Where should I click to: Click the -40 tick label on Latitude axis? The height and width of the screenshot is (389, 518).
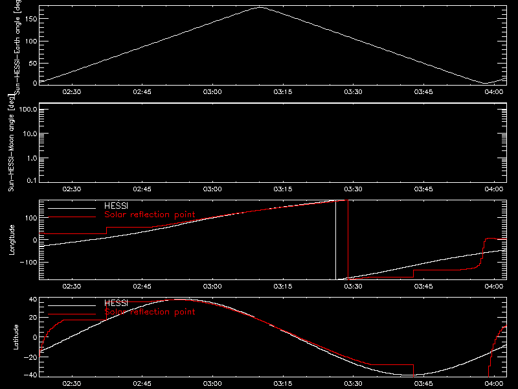coord(30,375)
